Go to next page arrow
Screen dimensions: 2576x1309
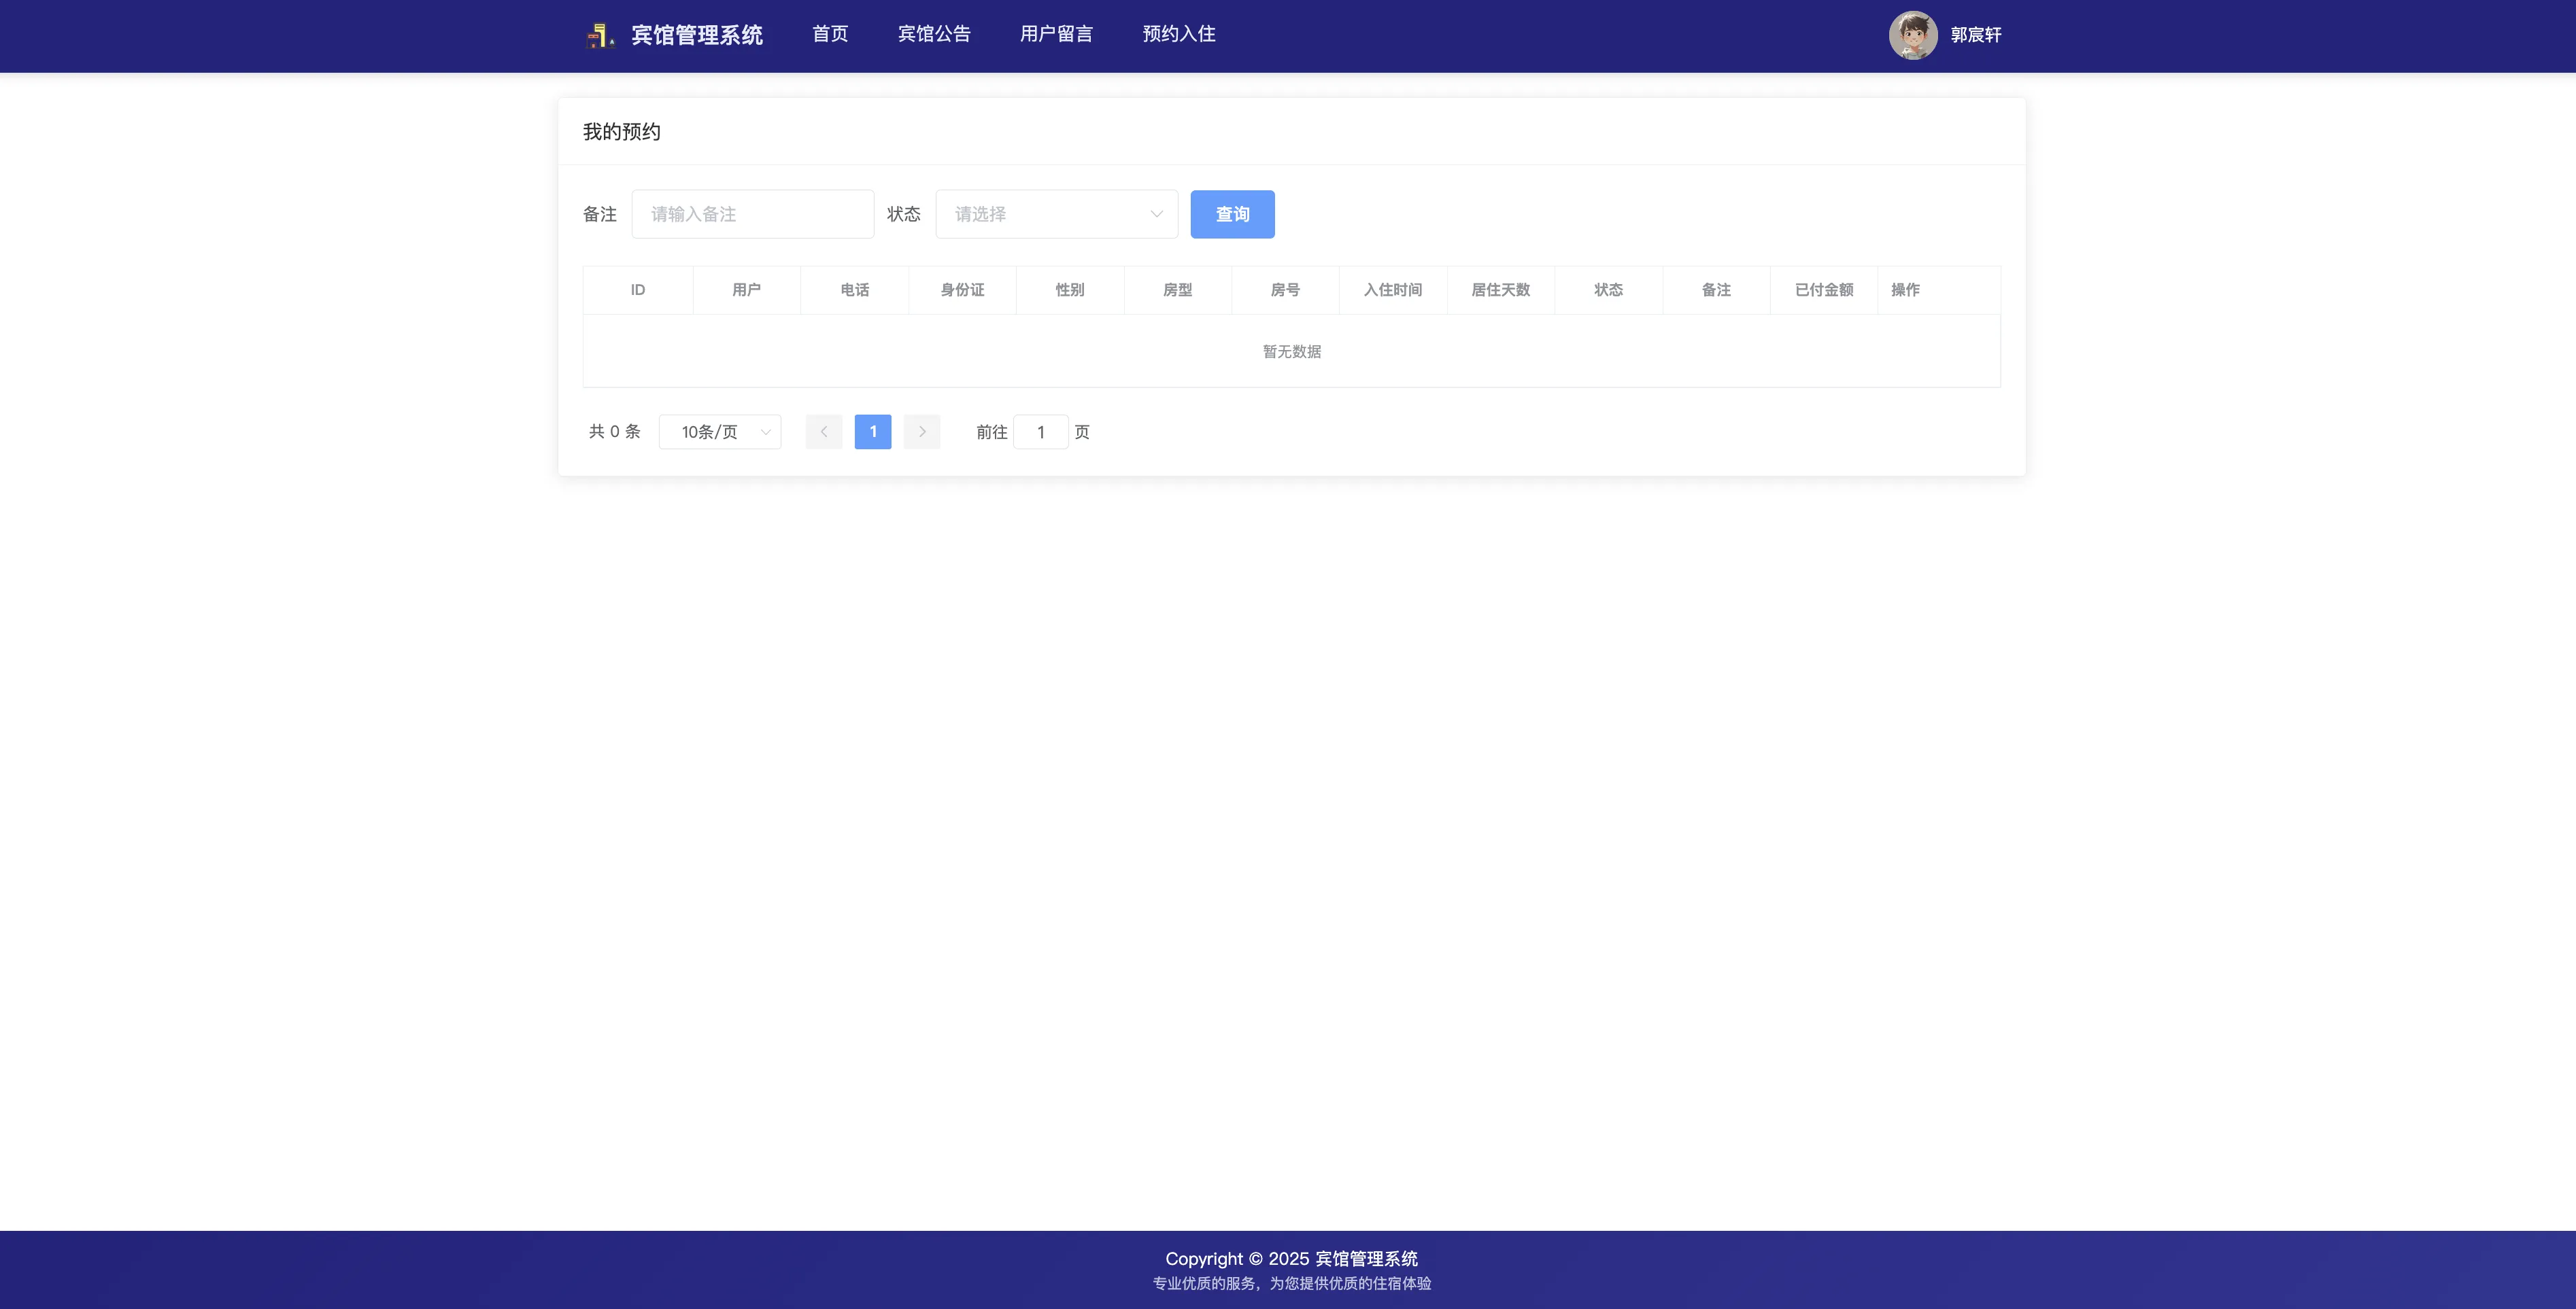921,432
